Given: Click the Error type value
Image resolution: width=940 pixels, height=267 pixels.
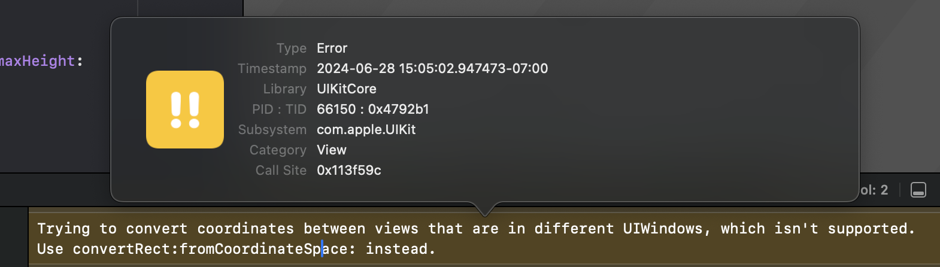Looking at the screenshot, I should tap(332, 48).
